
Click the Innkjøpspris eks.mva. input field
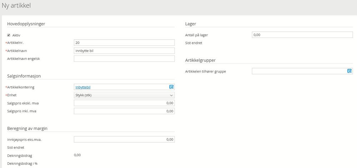point(124,139)
